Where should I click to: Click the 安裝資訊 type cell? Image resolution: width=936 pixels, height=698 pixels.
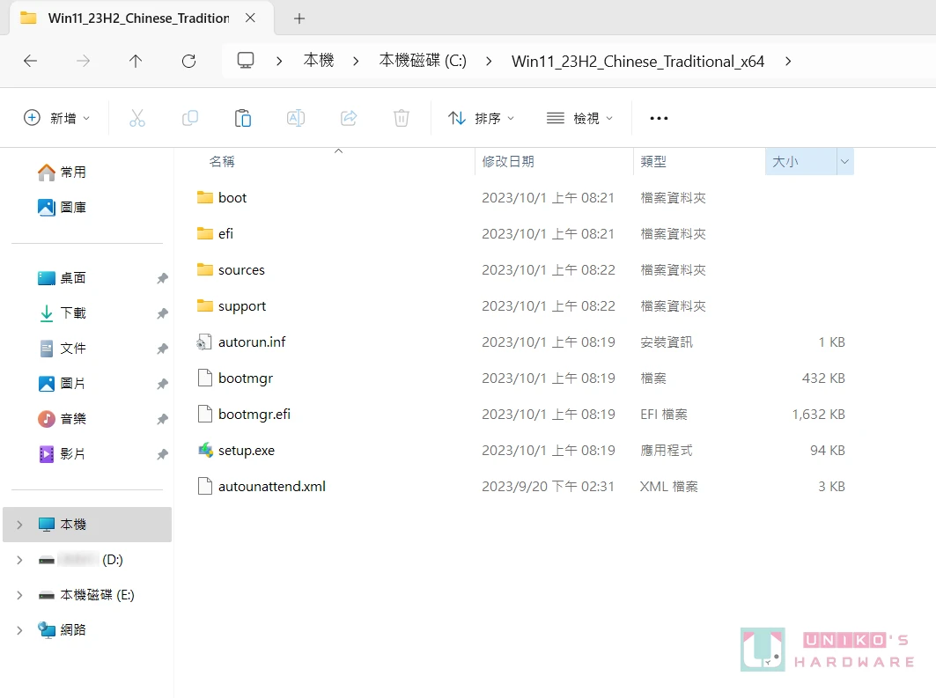[x=667, y=342]
